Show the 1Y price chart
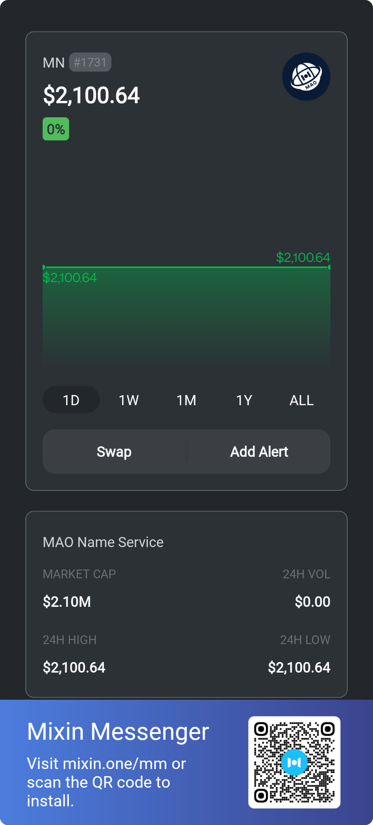 [244, 400]
